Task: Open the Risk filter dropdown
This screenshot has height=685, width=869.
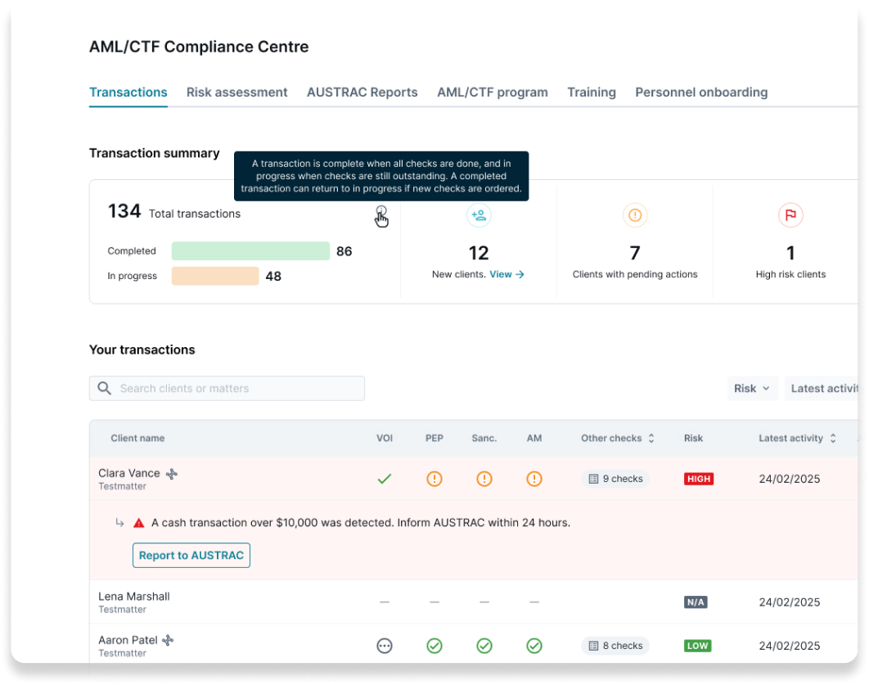Action: point(752,389)
